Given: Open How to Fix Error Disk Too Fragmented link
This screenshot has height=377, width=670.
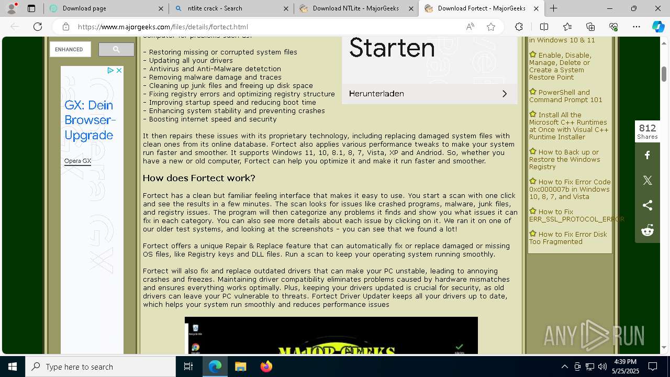Looking at the screenshot, I should click(568, 238).
